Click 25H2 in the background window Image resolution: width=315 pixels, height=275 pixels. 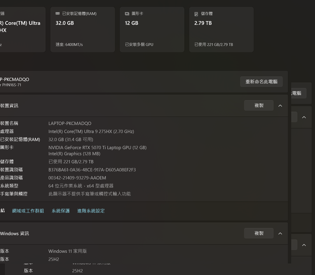[77, 271]
